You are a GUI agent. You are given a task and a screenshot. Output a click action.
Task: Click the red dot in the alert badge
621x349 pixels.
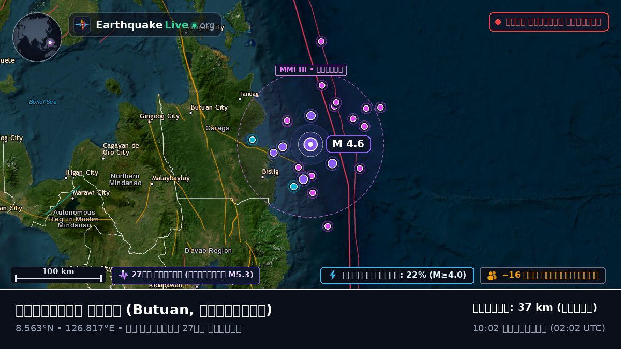click(498, 22)
